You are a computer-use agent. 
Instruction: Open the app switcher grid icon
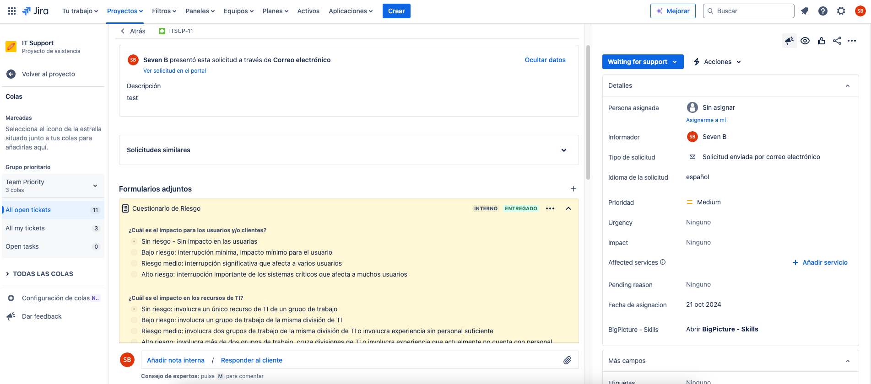(x=12, y=11)
